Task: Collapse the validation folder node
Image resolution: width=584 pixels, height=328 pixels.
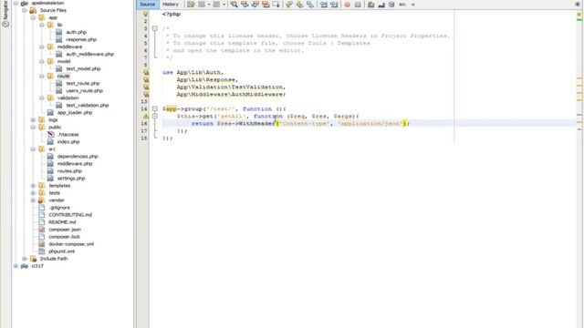Action: point(42,97)
